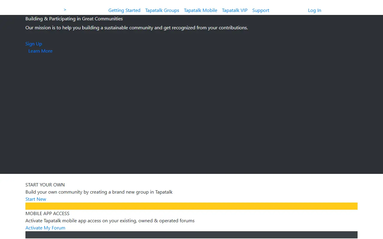Click the small '>' link in header

coord(65,10)
